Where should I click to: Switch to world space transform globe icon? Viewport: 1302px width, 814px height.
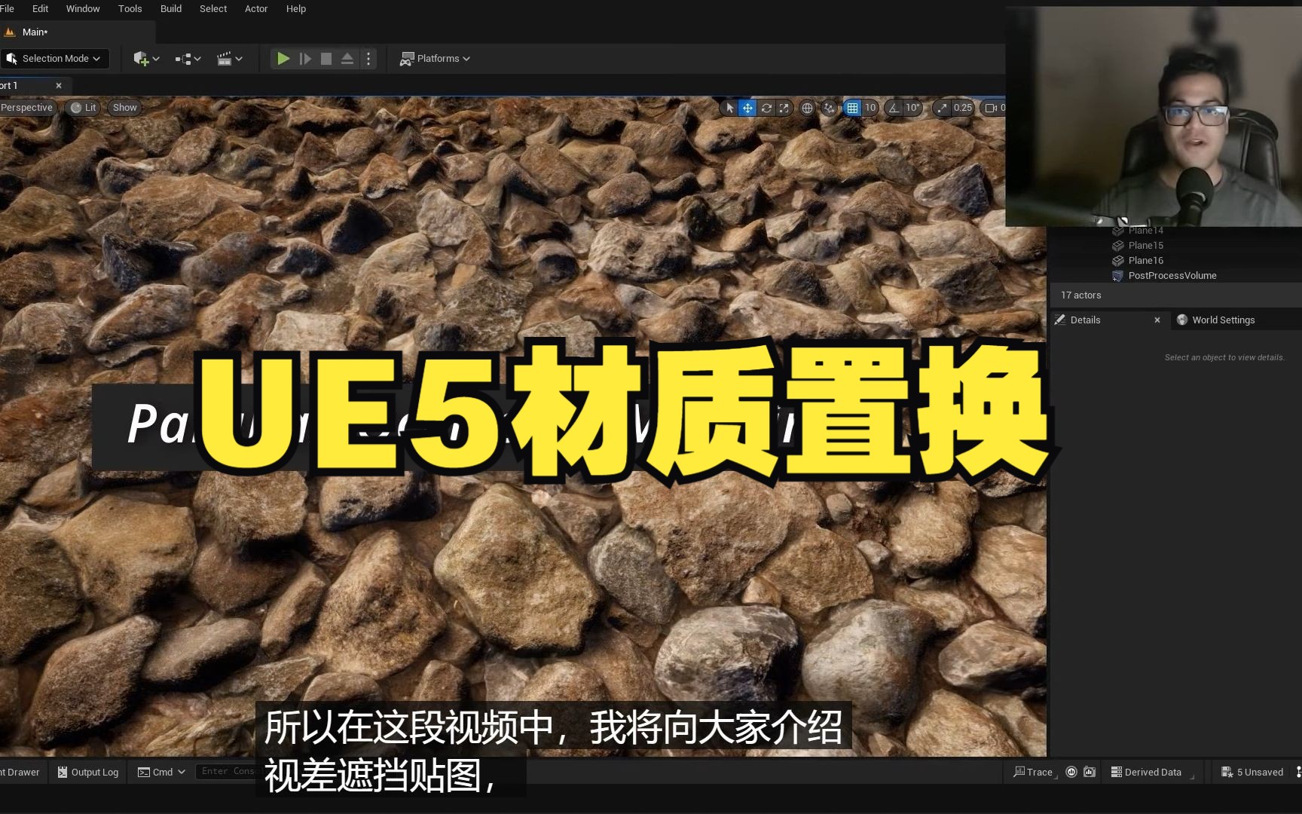click(x=807, y=108)
